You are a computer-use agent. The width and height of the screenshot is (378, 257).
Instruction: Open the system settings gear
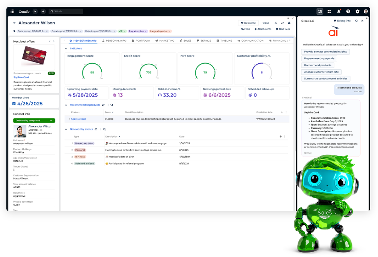357,11
